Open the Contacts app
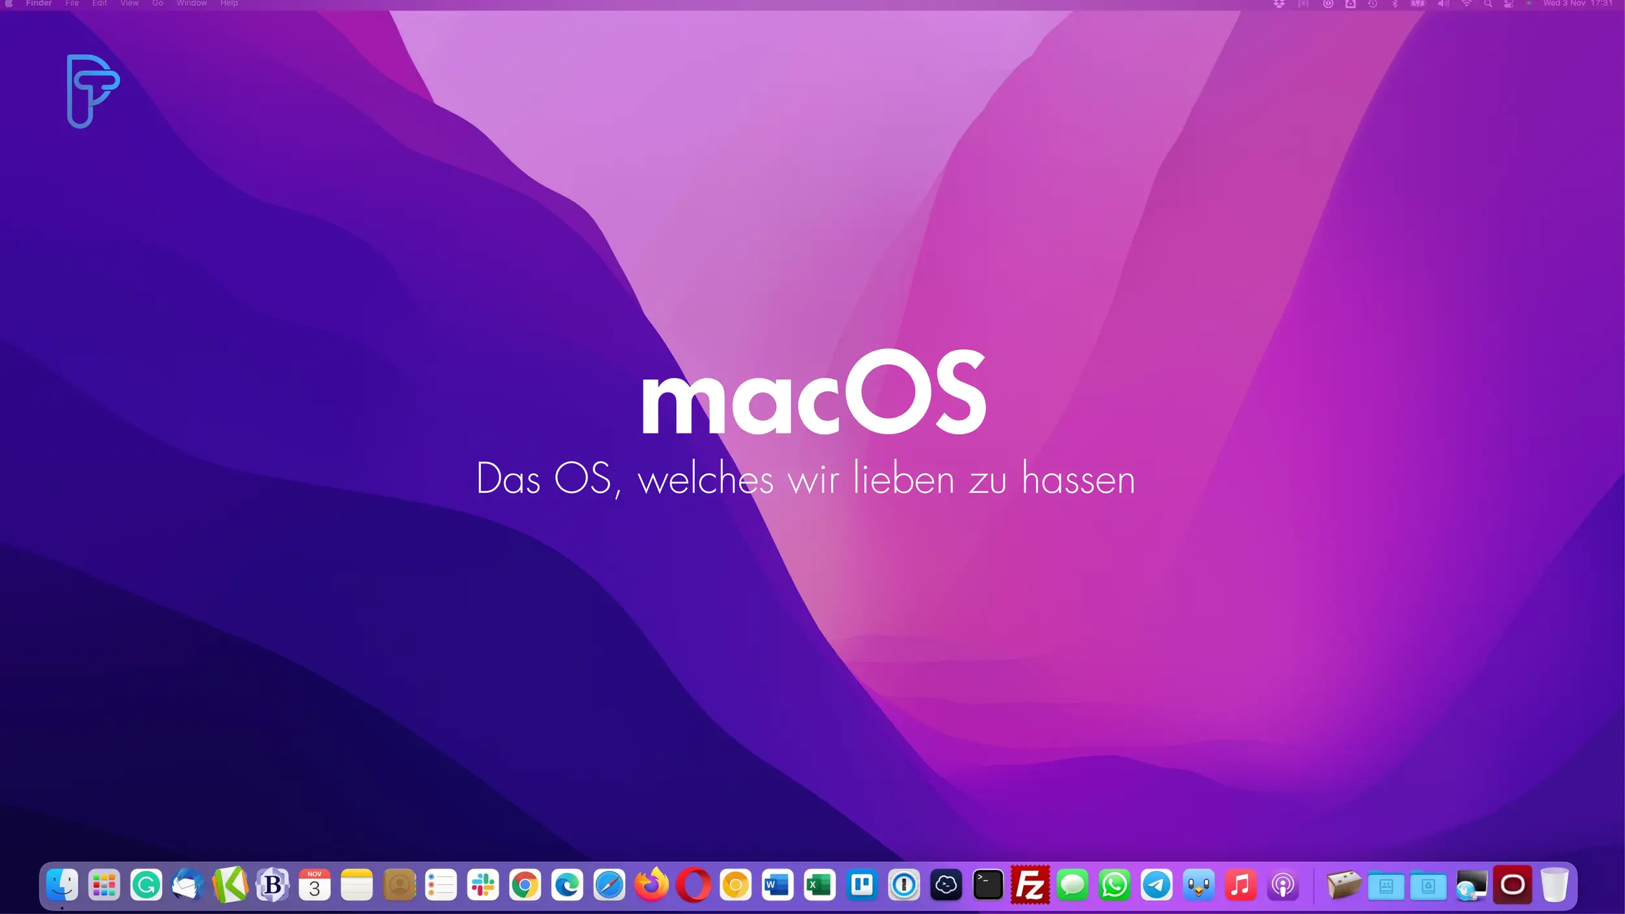 [x=399, y=885]
